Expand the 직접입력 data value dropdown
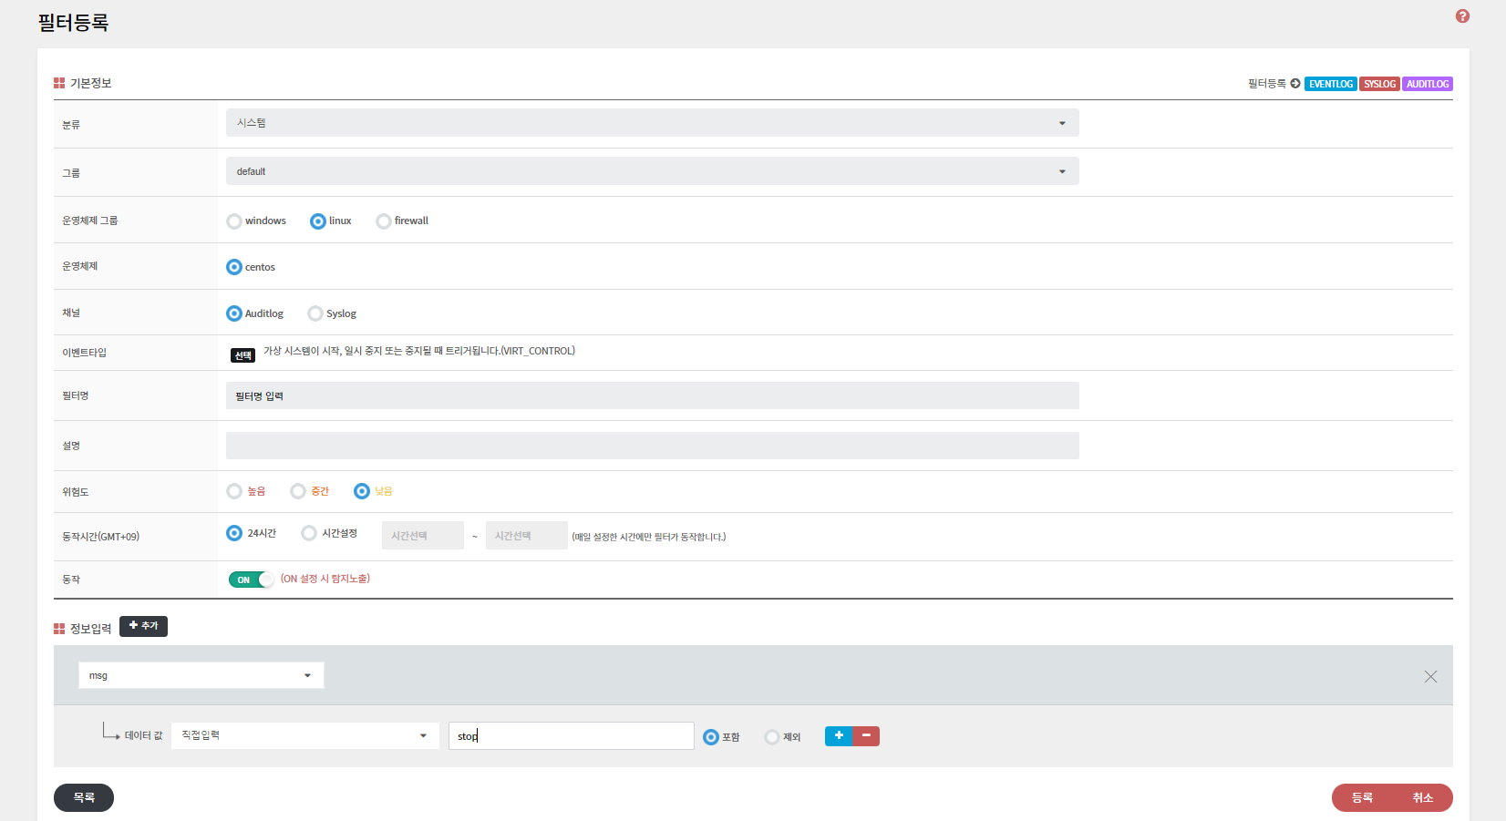 tap(304, 735)
